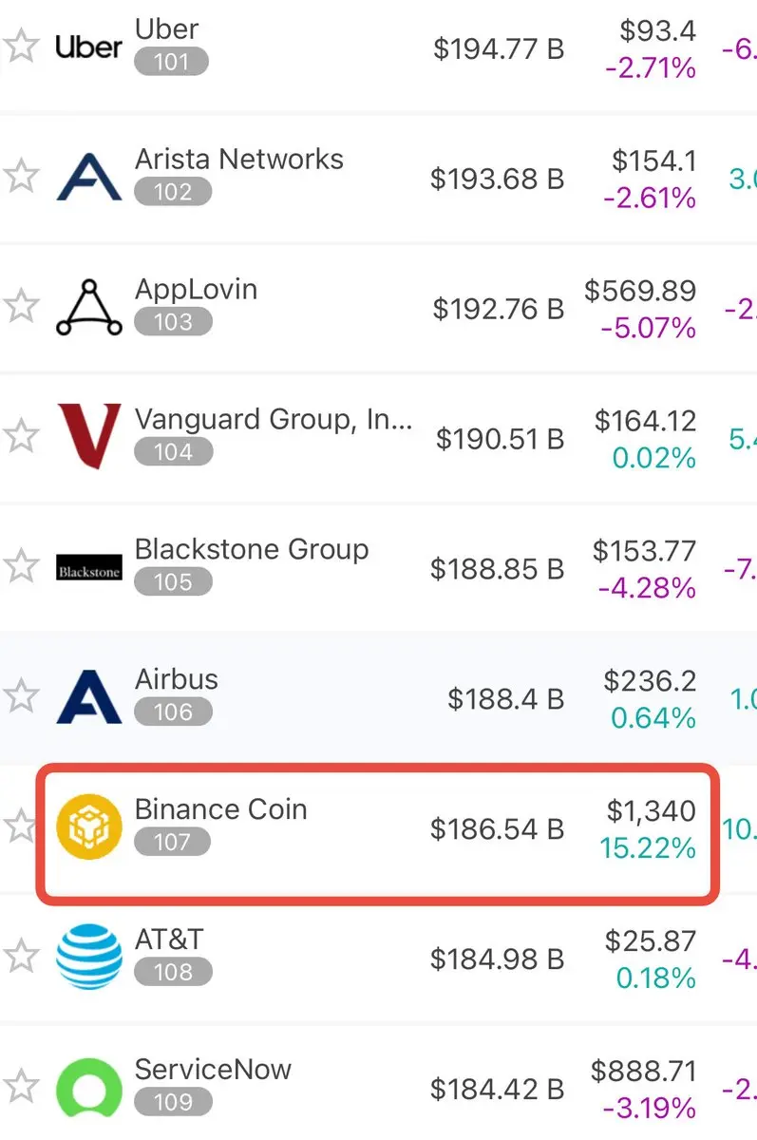Image resolution: width=757 pixels, height=1140 pixels.
Task: Add AT&T to favorites via star
Action: 21,958
